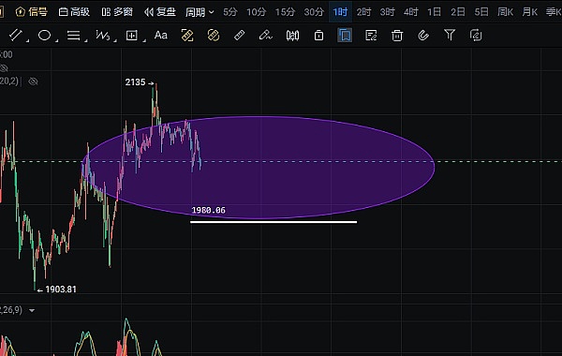Click the gold dashed ruler tool

point(187,36)
